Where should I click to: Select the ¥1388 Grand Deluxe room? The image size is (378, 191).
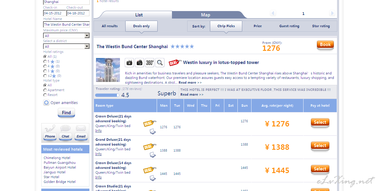pyautogui.click(x=320, y=146)
